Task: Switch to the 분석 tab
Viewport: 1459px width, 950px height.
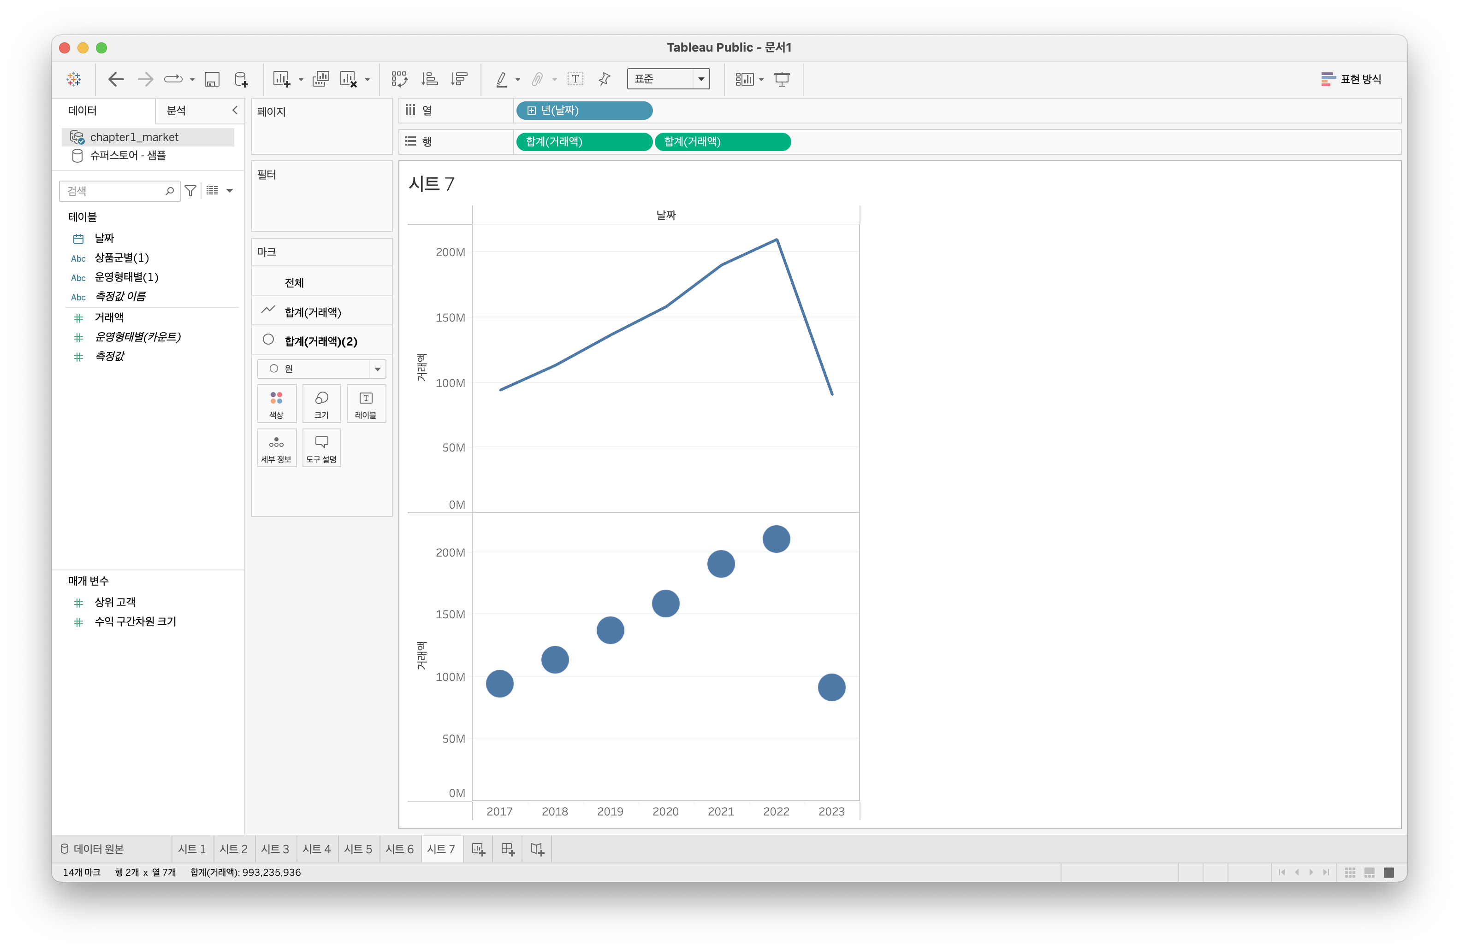Action: [x=177, y=110]
